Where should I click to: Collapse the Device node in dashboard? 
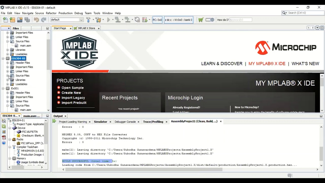pos(10,128)
